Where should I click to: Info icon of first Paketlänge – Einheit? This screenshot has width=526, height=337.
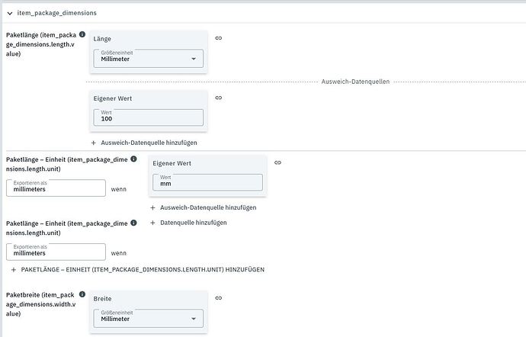[133, 159]
